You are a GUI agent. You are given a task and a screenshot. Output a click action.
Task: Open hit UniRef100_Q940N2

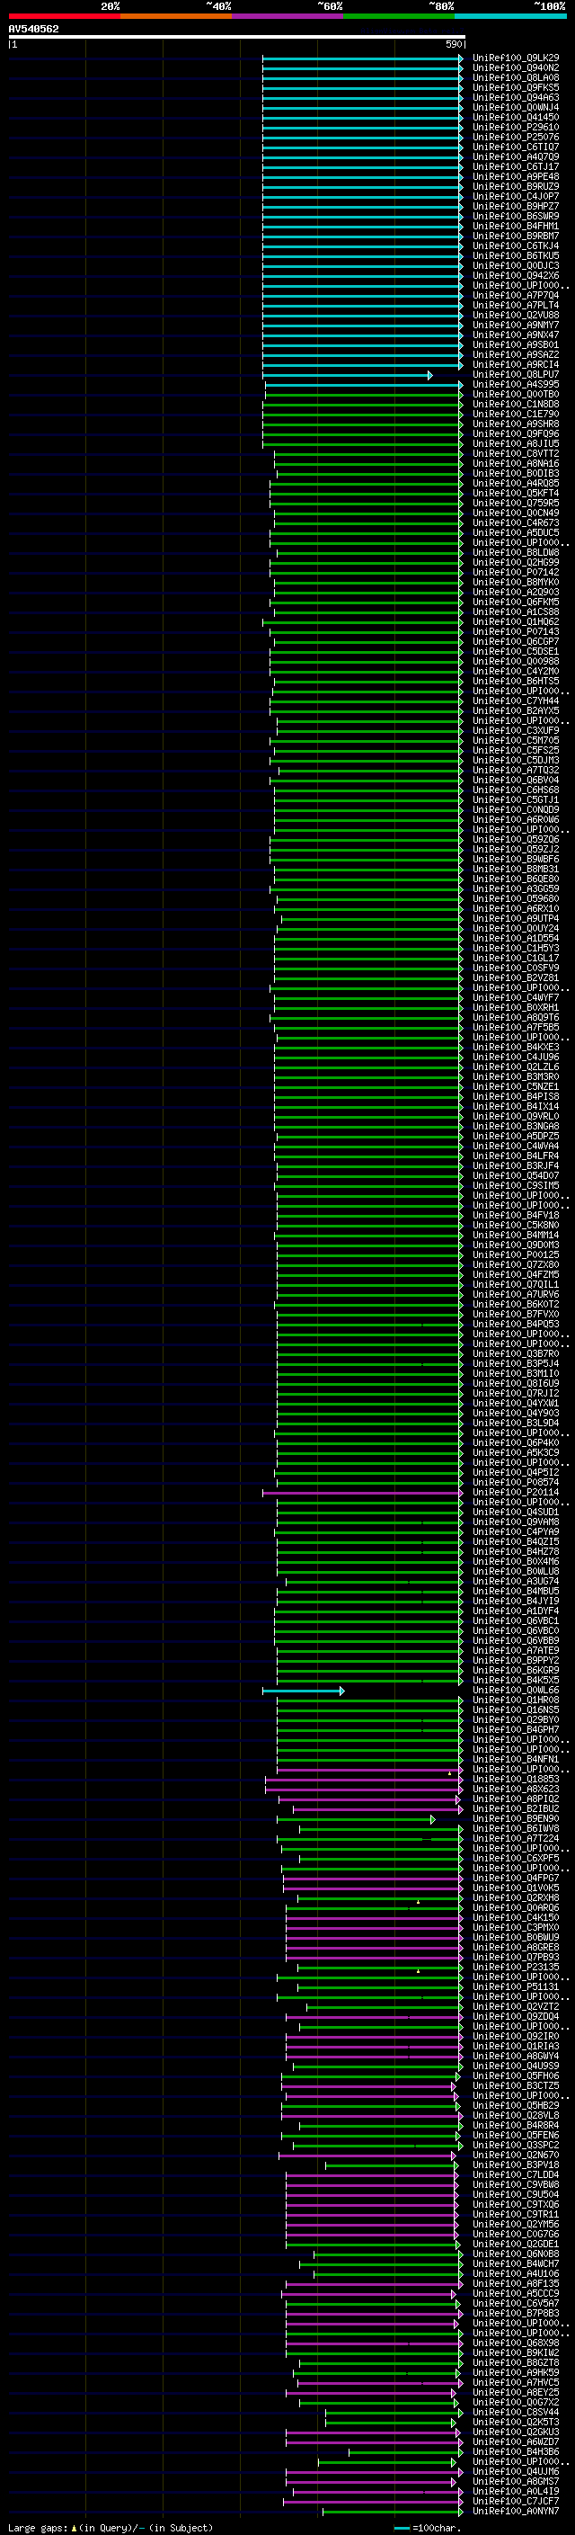coord(516,68)
